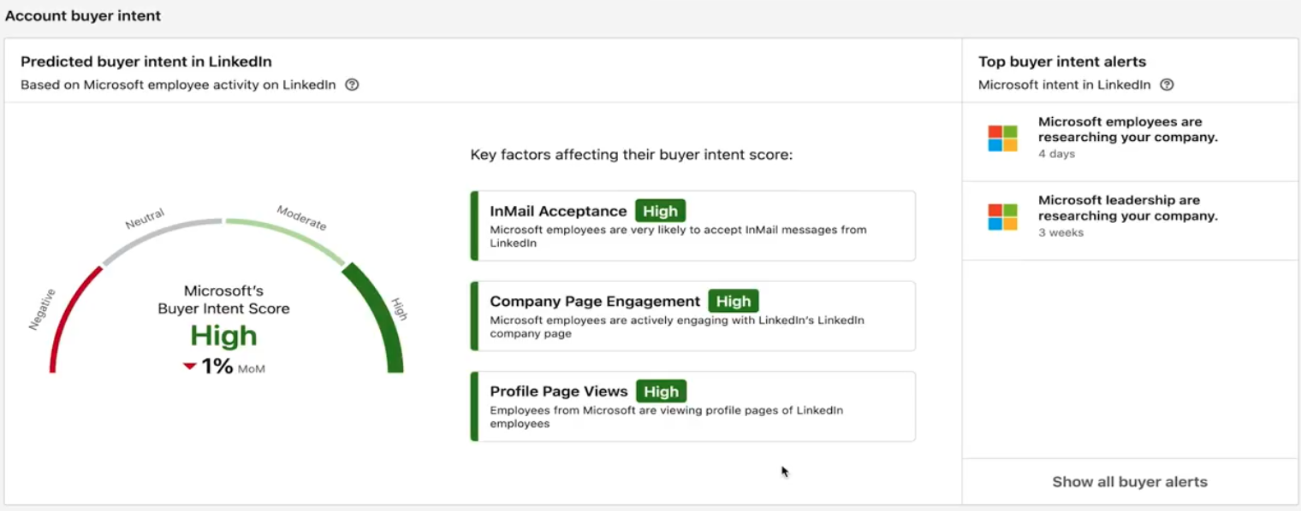1301x511 pixels.
Task: Select the InMail Acceptance factor title
Action: [558, 211]
